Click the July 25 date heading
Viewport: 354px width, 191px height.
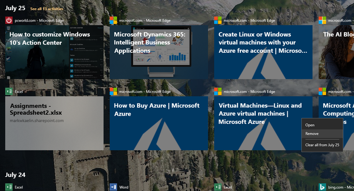(15, 8)
